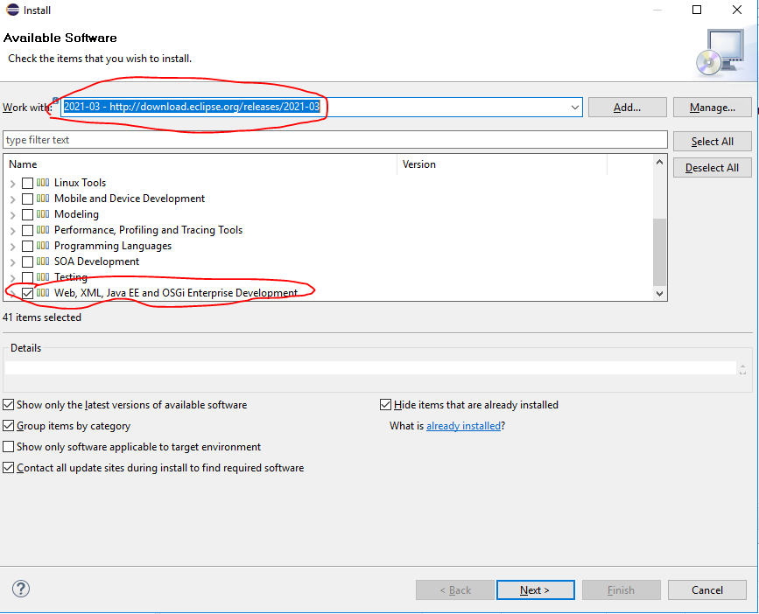
Task: Click into the type filter text field
Action: point(335,140)
